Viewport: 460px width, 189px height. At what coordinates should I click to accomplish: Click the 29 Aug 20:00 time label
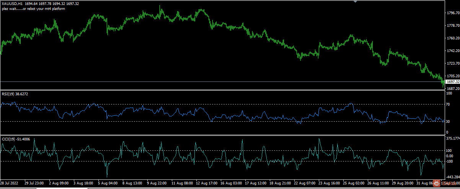pos(403,184)
